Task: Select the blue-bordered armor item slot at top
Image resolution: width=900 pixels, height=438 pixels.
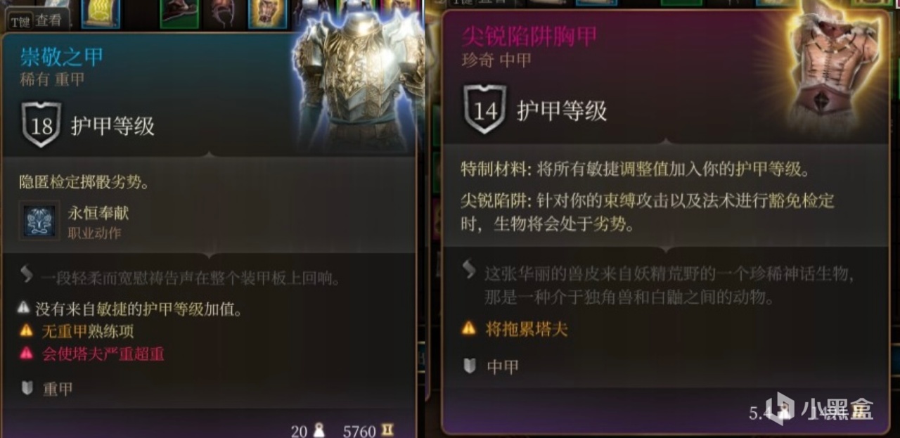Action: [268, 13]
